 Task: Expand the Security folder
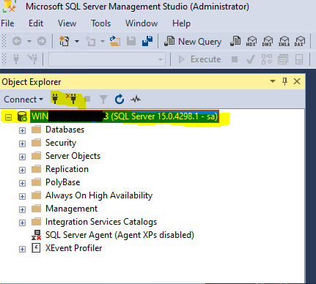[22, 143]
